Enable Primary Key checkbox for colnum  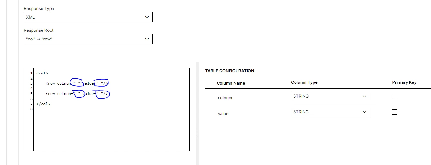tap(395, 96)
